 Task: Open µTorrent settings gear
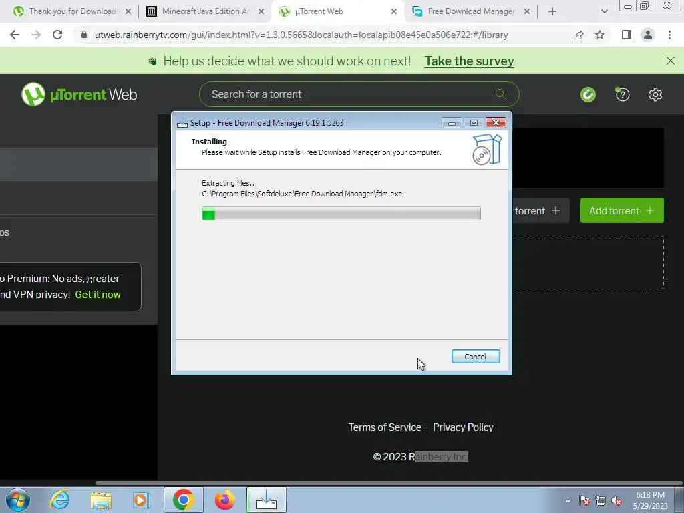655,94
